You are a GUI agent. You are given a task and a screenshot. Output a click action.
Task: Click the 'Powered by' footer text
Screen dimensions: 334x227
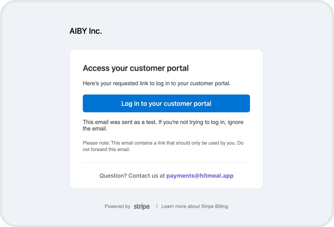click(x=117, y=206)
